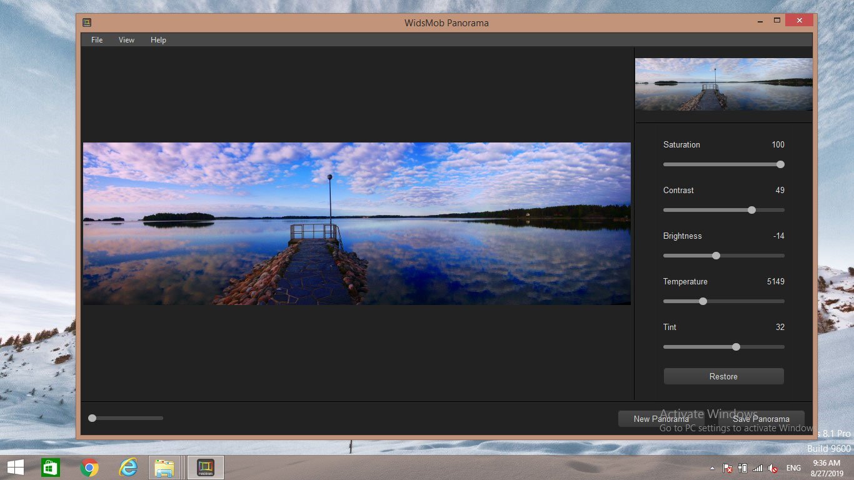Click the panorama preview thumbnail
This screenshot has width=854, height=480.
click(x=724, y=84)
